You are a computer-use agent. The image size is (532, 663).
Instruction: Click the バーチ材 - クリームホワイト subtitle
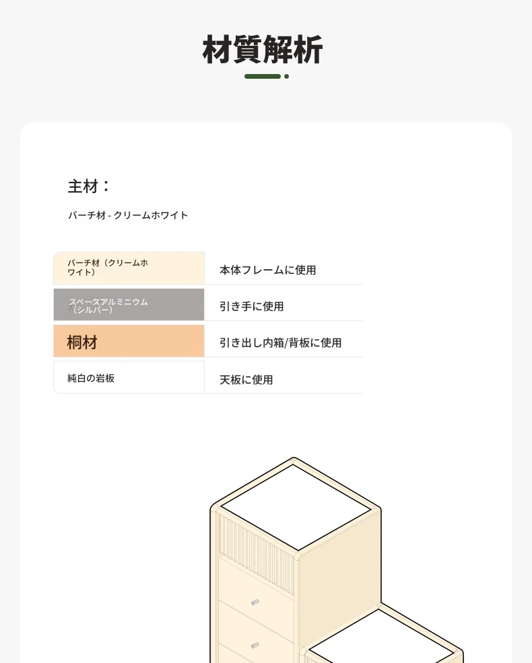[128, 215]
